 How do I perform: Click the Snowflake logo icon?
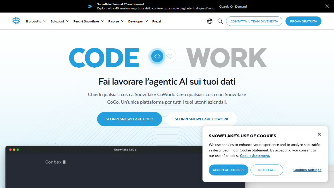coord(16,21)
